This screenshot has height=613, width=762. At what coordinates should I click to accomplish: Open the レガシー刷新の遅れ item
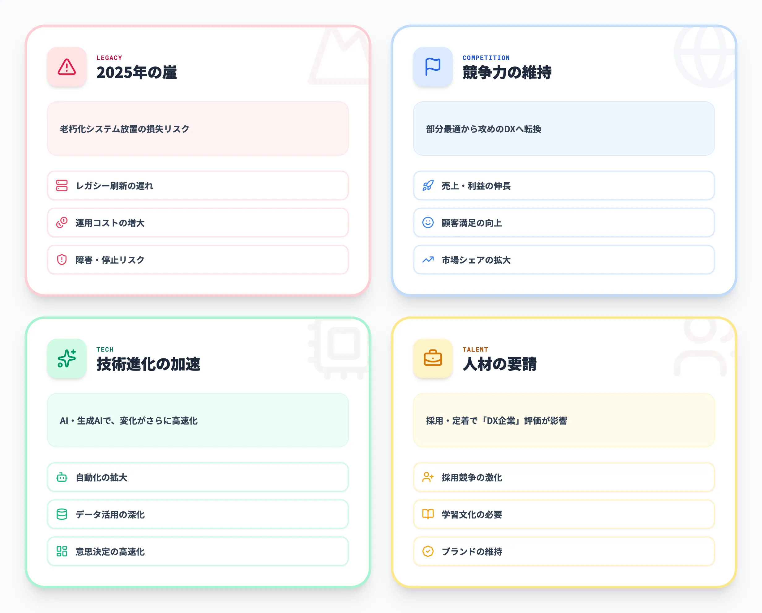pos(198,186)
